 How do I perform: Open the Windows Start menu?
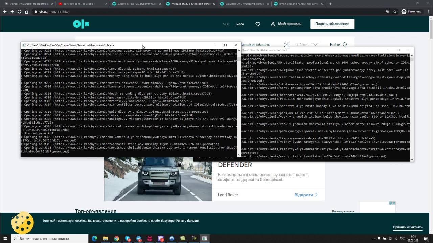point(5,238)
